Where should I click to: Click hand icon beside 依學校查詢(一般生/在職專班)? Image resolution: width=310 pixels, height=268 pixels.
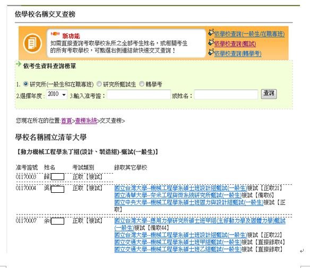point(211,32)
